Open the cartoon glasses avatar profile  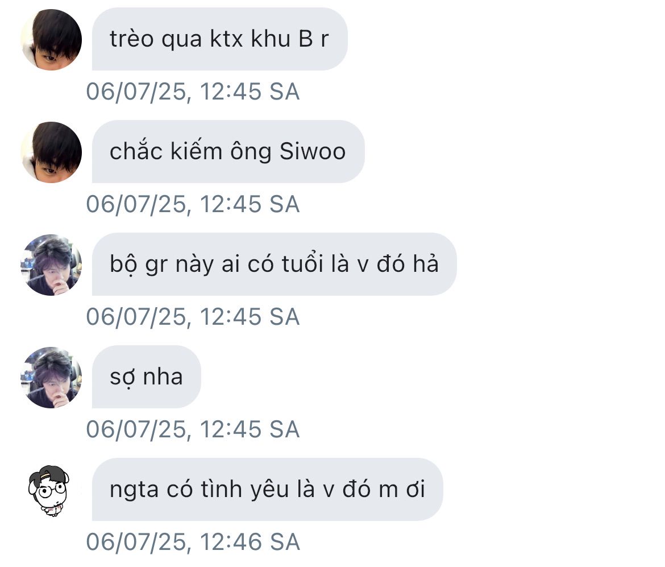pos(49,490)
